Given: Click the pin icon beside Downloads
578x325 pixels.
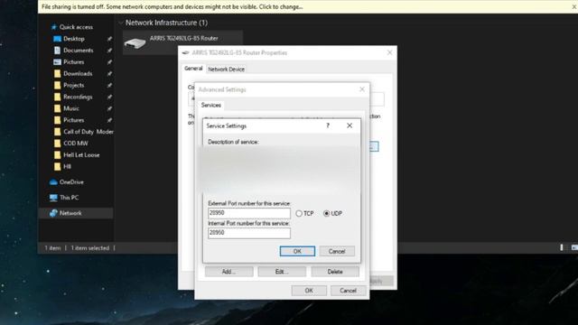Looking at the screenshot, I should 109,74.
